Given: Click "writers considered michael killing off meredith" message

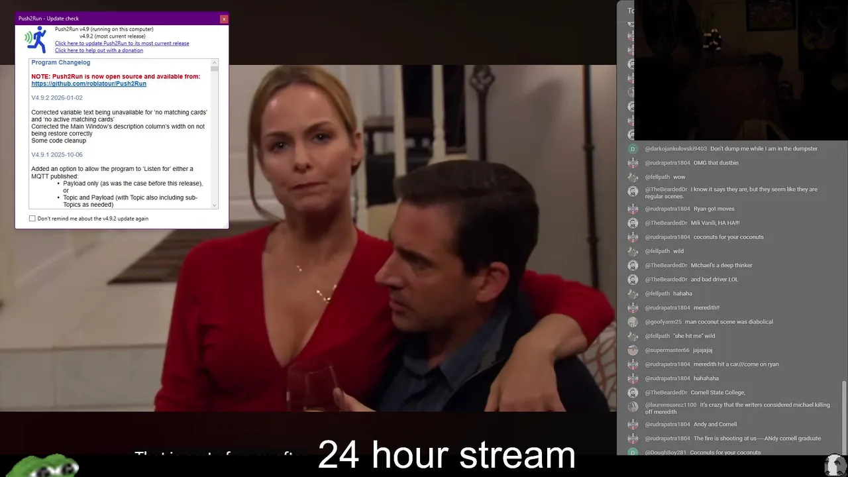Looking at the screenshot, I should click(737, 408).
